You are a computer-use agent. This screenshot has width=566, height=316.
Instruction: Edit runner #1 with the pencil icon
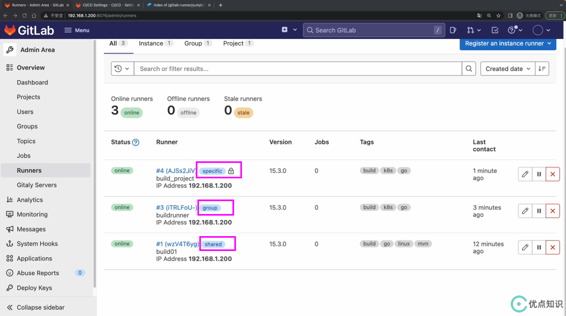pyautogui.click(x=525, y=247)
